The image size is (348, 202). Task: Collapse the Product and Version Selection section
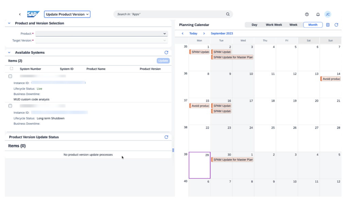point(9,23)
